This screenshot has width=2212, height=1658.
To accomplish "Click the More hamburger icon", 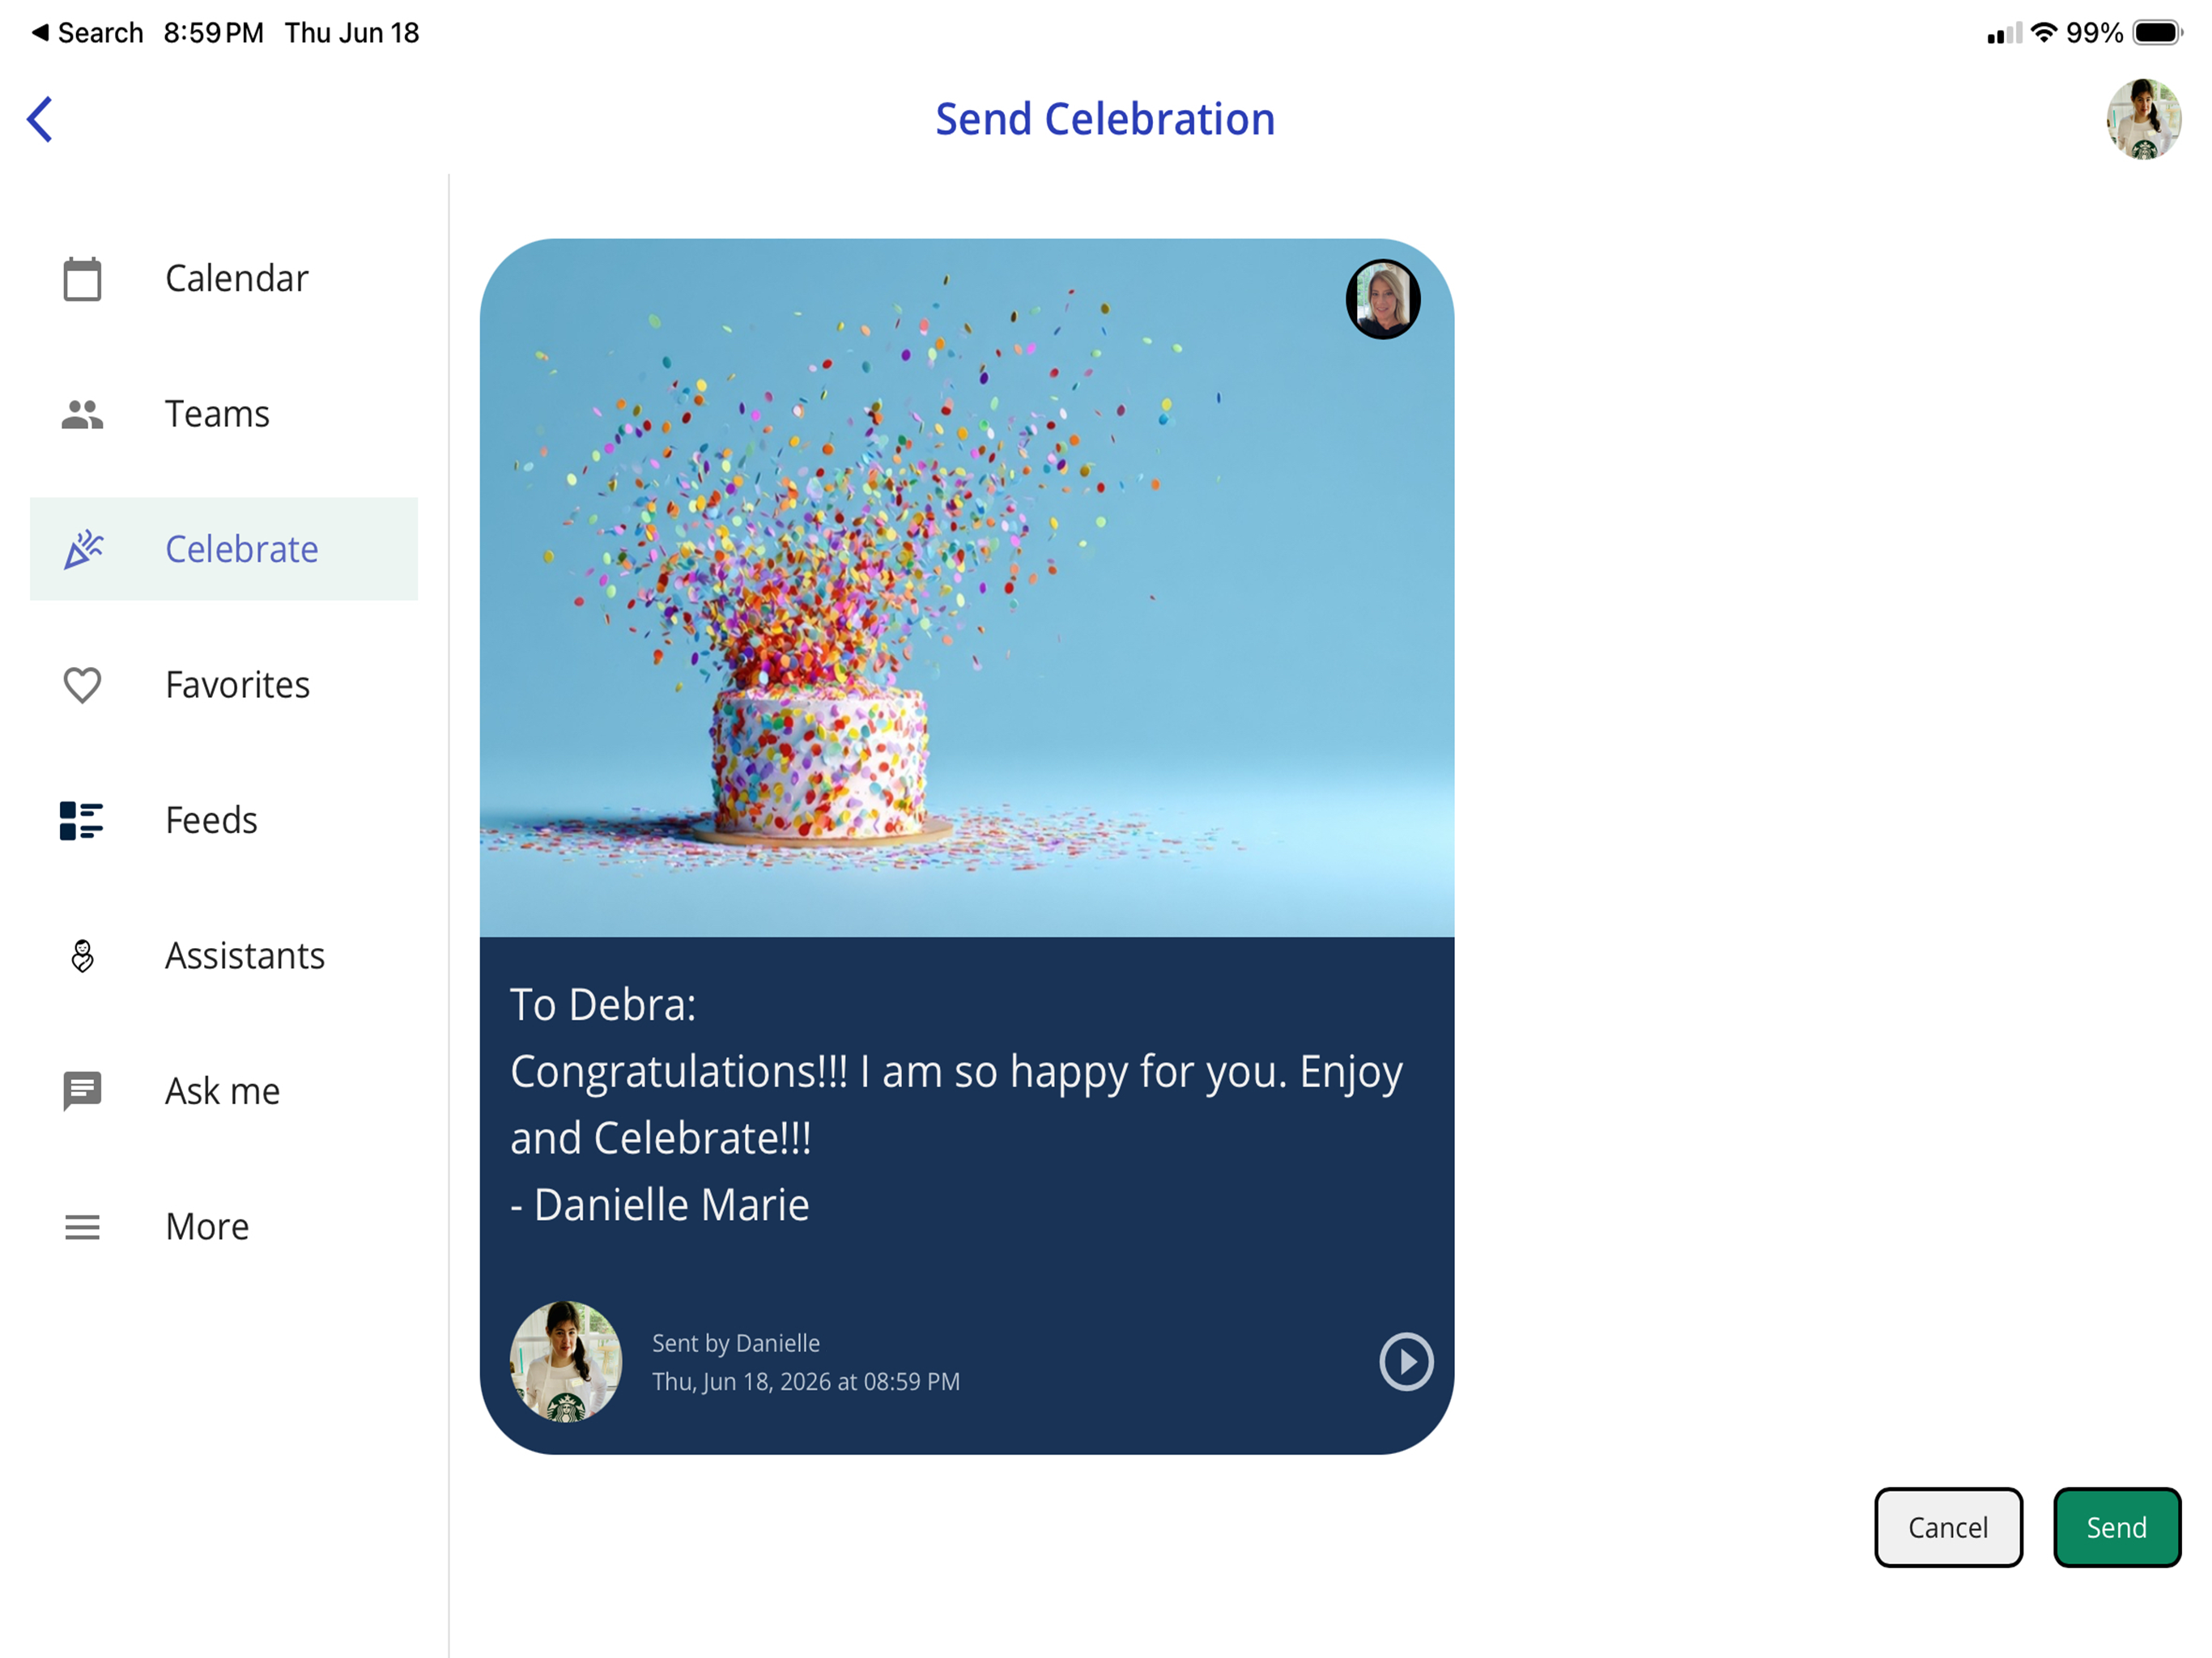I will pos(82,1227).
